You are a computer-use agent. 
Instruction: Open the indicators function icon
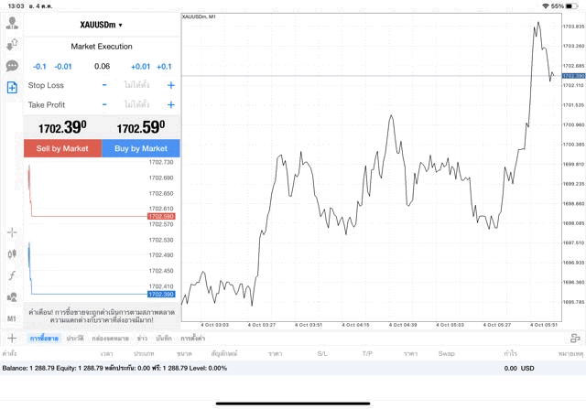pyautogui.click(x=12, y=275)
